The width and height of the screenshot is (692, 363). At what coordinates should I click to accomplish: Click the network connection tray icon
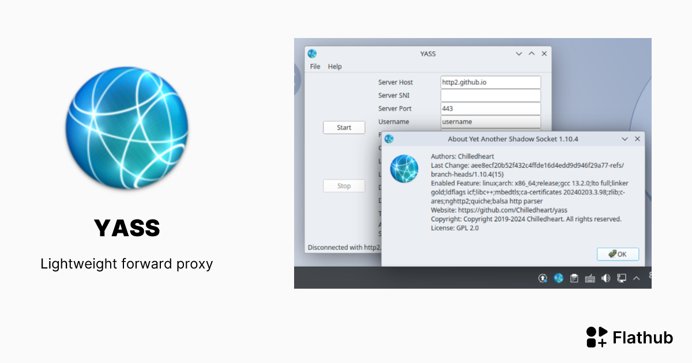621,278
